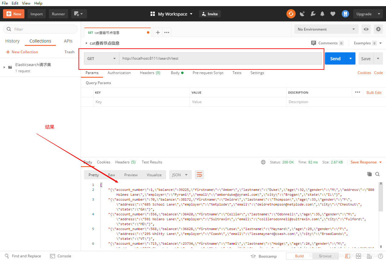
Task: Open the Edit menu
Action: [15, 3]
